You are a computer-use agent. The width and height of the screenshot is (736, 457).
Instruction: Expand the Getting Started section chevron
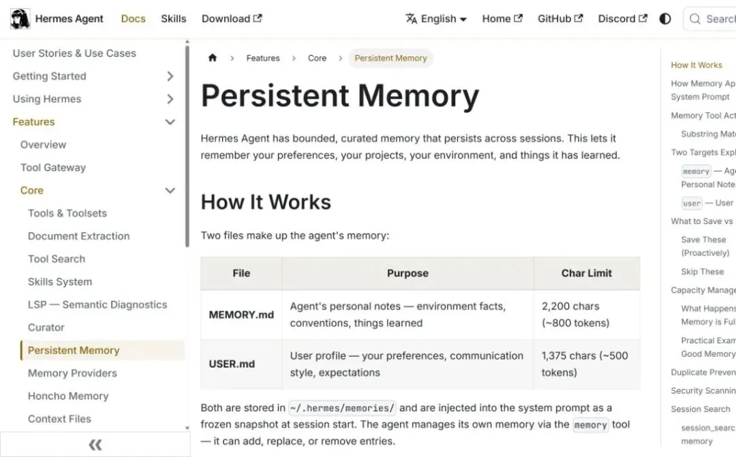[x=170, y=76]
